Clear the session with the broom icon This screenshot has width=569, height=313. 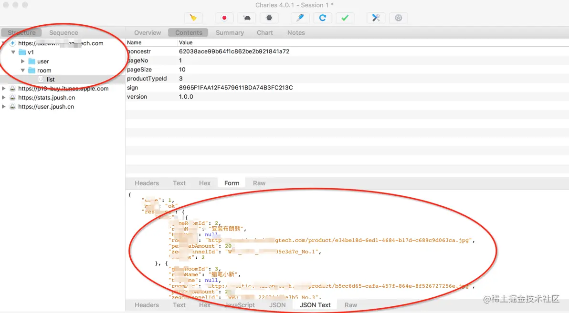(x=193, y=18)
